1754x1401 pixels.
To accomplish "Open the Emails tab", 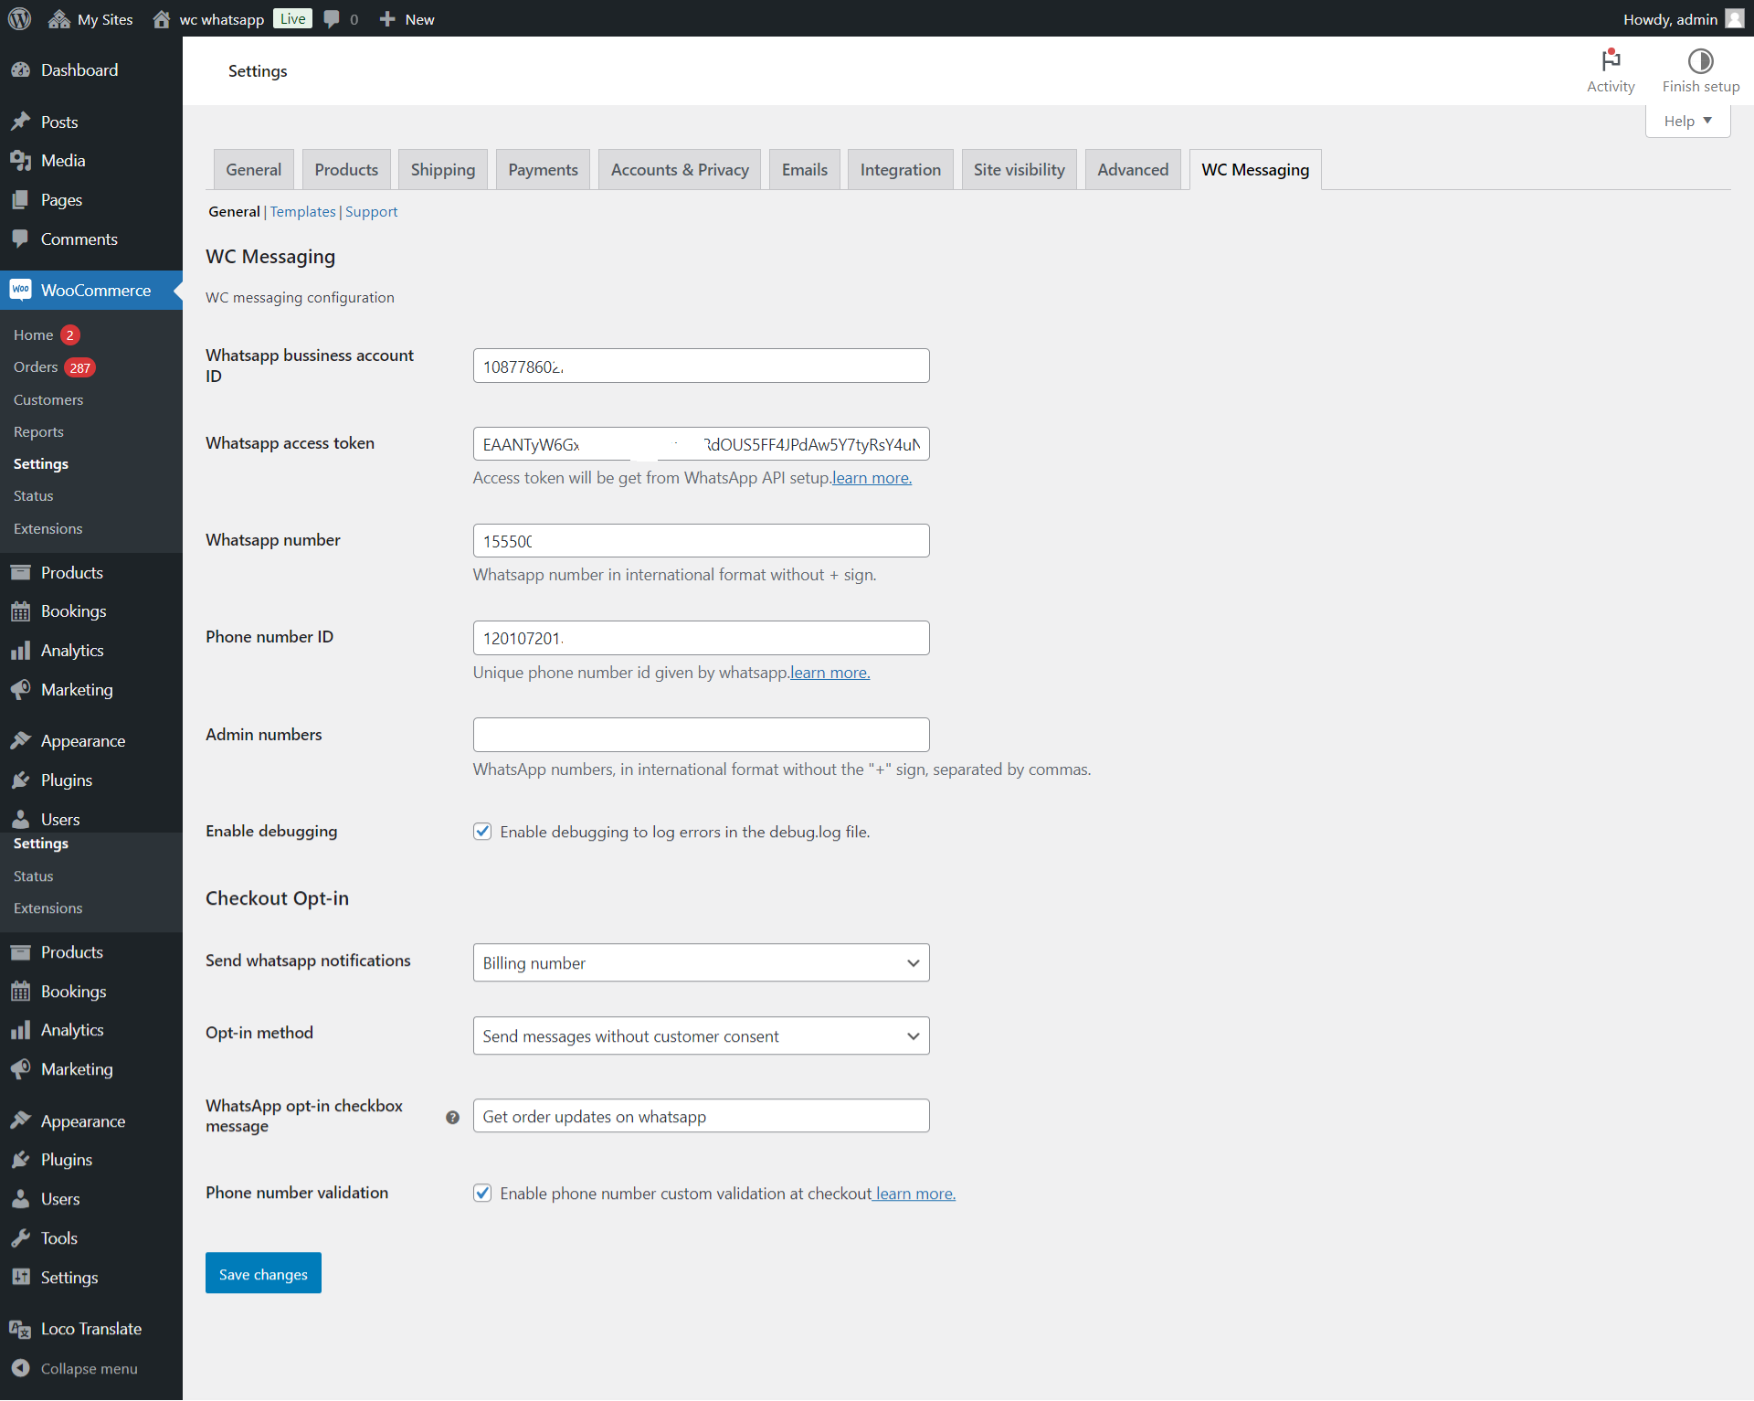I will 805,170.
